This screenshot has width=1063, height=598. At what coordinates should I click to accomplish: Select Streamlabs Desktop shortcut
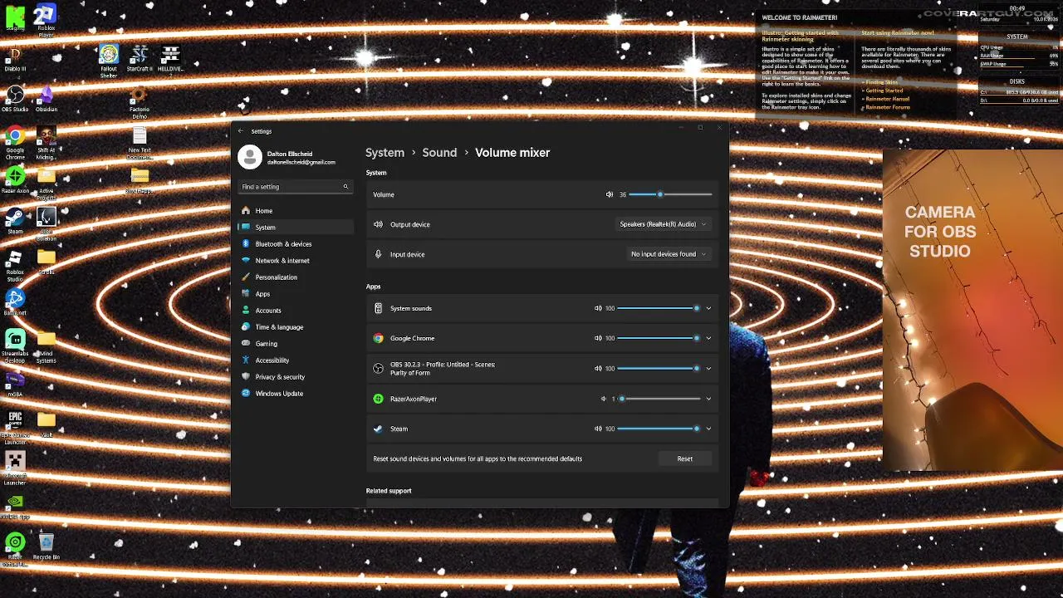tap(15, 346)
